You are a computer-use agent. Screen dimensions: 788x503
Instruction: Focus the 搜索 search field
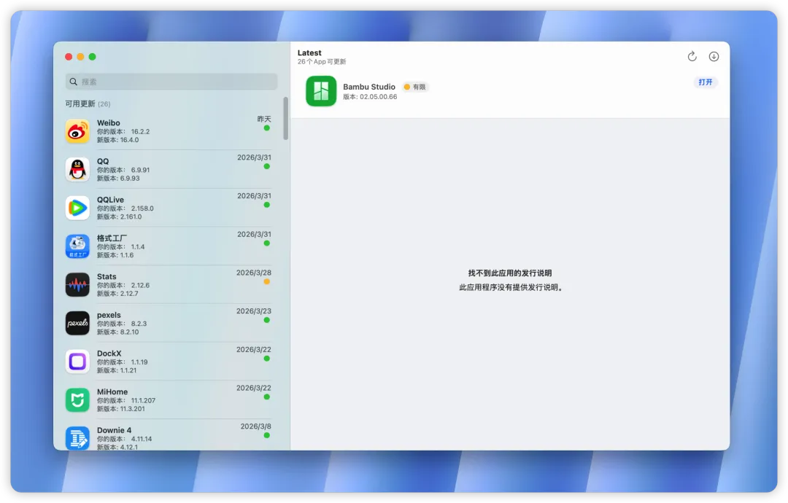pyautogui.click(x=171, y=82)
